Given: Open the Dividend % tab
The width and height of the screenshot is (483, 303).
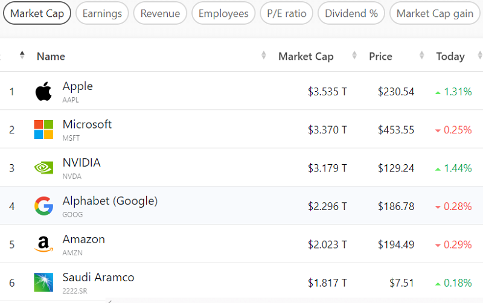Looking at the screenshot, I should click(351, 13).
